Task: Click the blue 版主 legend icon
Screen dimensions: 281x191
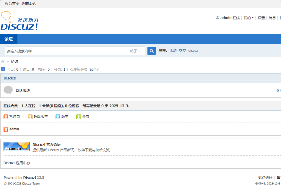Action: point(58,117)
